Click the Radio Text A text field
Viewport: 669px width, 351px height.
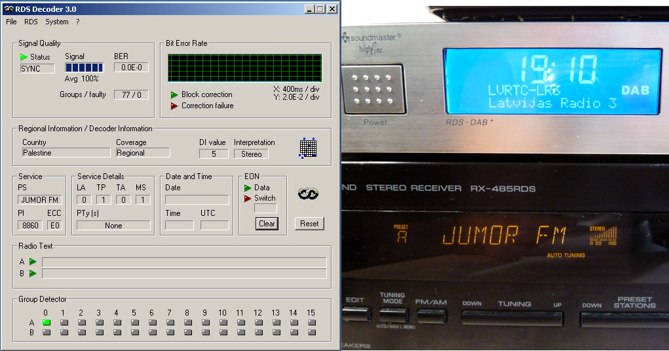click(x=184, y=262)
